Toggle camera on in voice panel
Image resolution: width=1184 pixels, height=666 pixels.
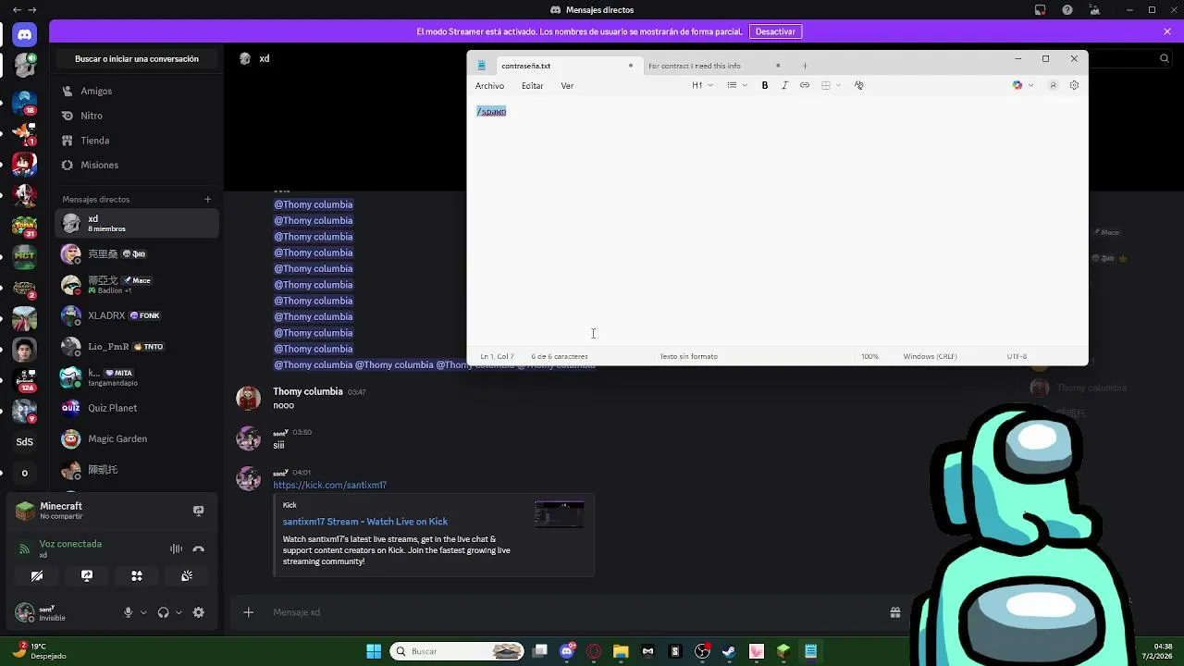click(37, 575)
